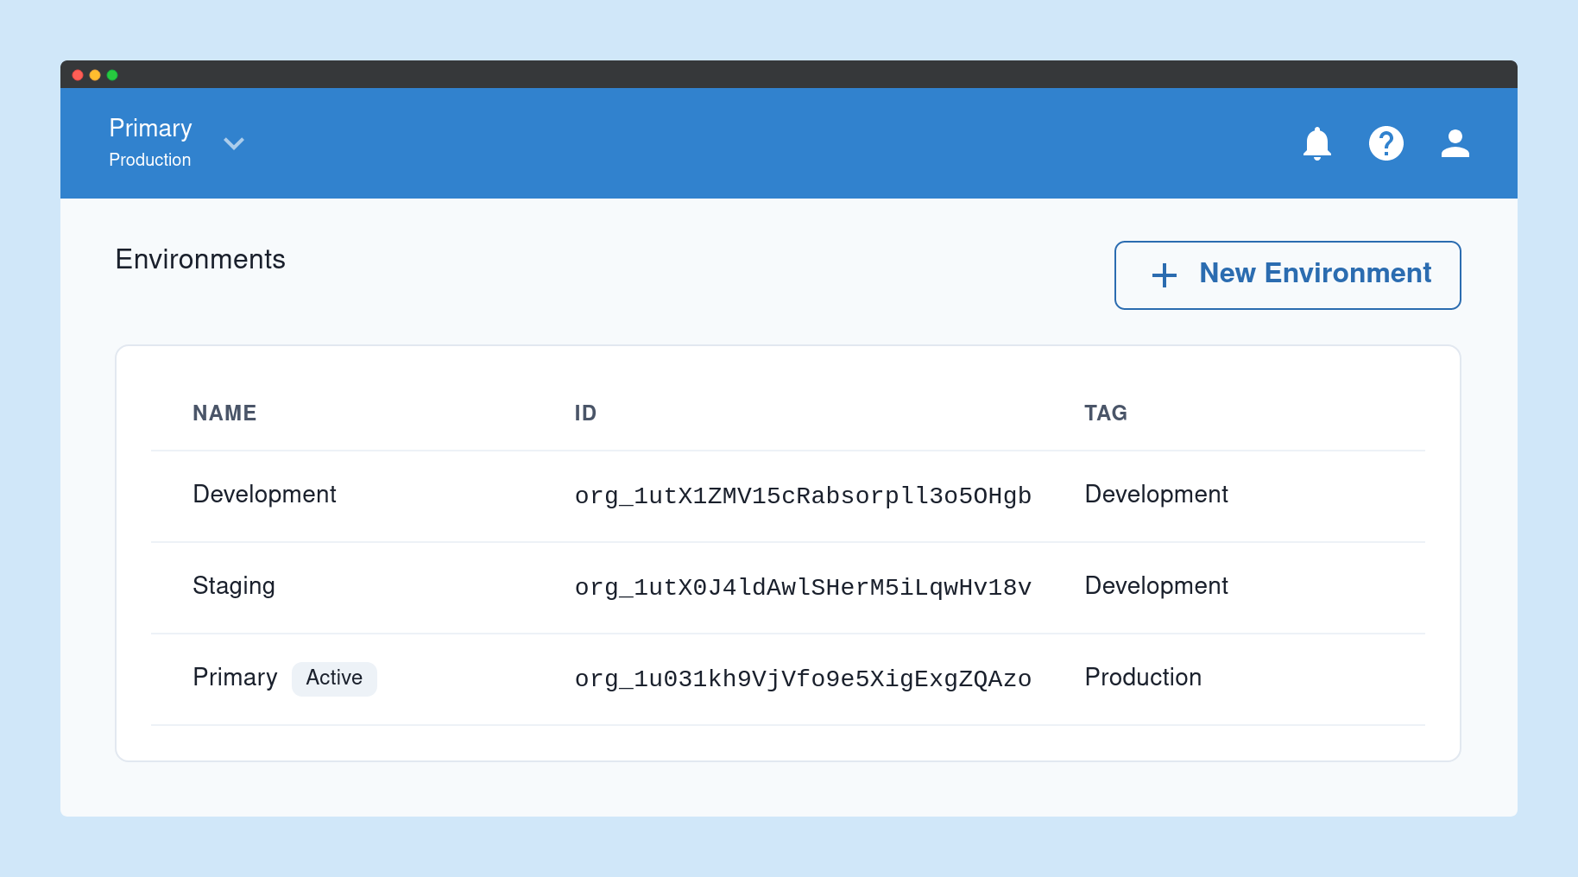This screenshot has height=877, width=1578.
Task: Open the user account profile icon
Action: 1455,143
